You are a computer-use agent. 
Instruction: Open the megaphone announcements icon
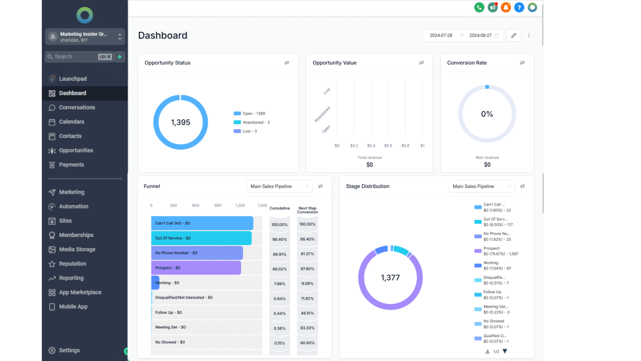(x=493, y=8)
